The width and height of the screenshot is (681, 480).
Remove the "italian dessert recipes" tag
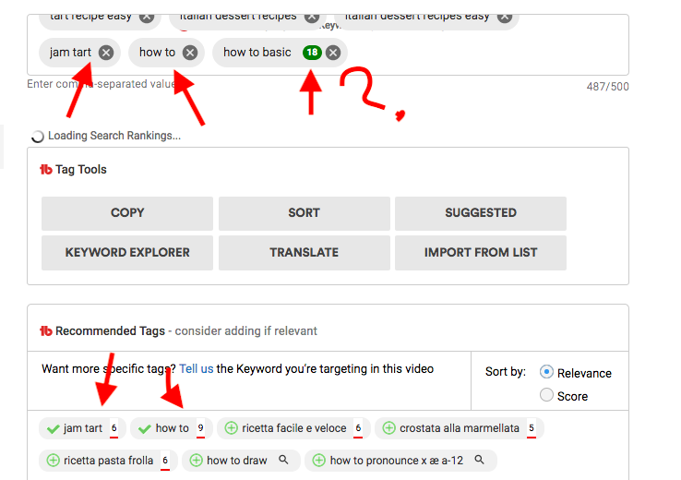coord(312,17)
